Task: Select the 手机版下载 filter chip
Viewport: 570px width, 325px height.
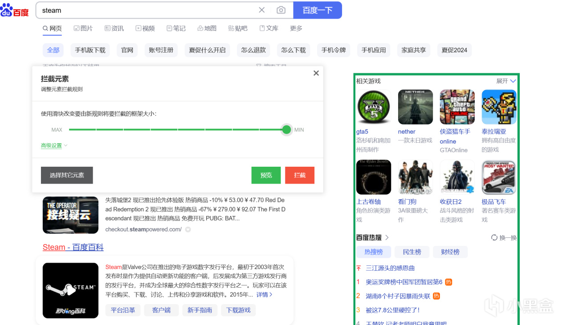Action: [x=90, y=50]
